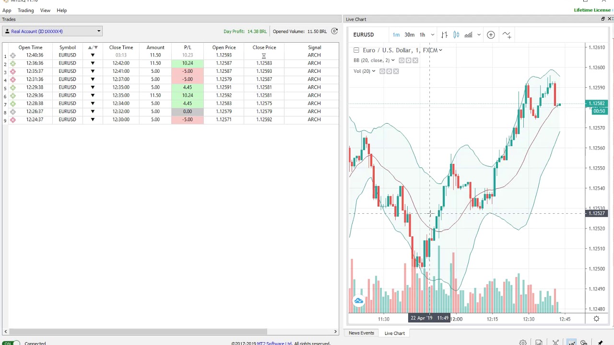The height and width of the screenshot is (345, 614).
Task: Close the Live Chart panel
Action: (610, 19)
